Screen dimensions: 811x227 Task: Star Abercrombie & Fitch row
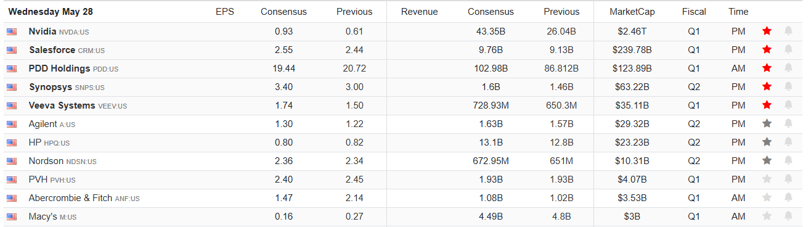click(767, 197)
